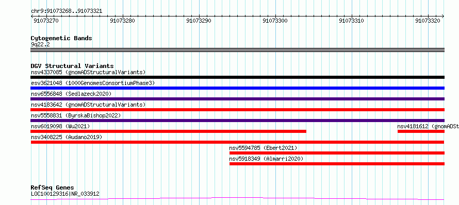Image resolution: width=459 pixels, height=205 pixels.
Task: Click the black nsv4337085 variant bar
Action: [x=237, y=77]
